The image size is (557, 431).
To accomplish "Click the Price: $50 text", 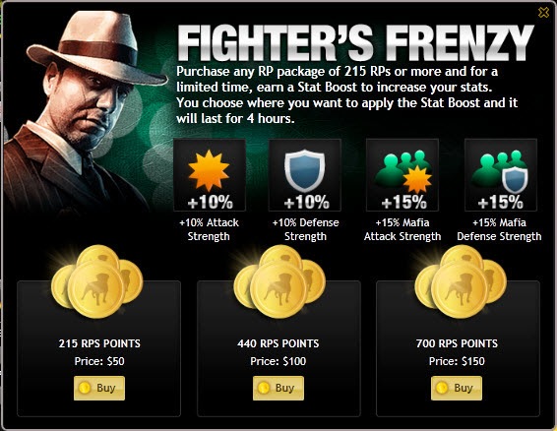I will [99, 361].
